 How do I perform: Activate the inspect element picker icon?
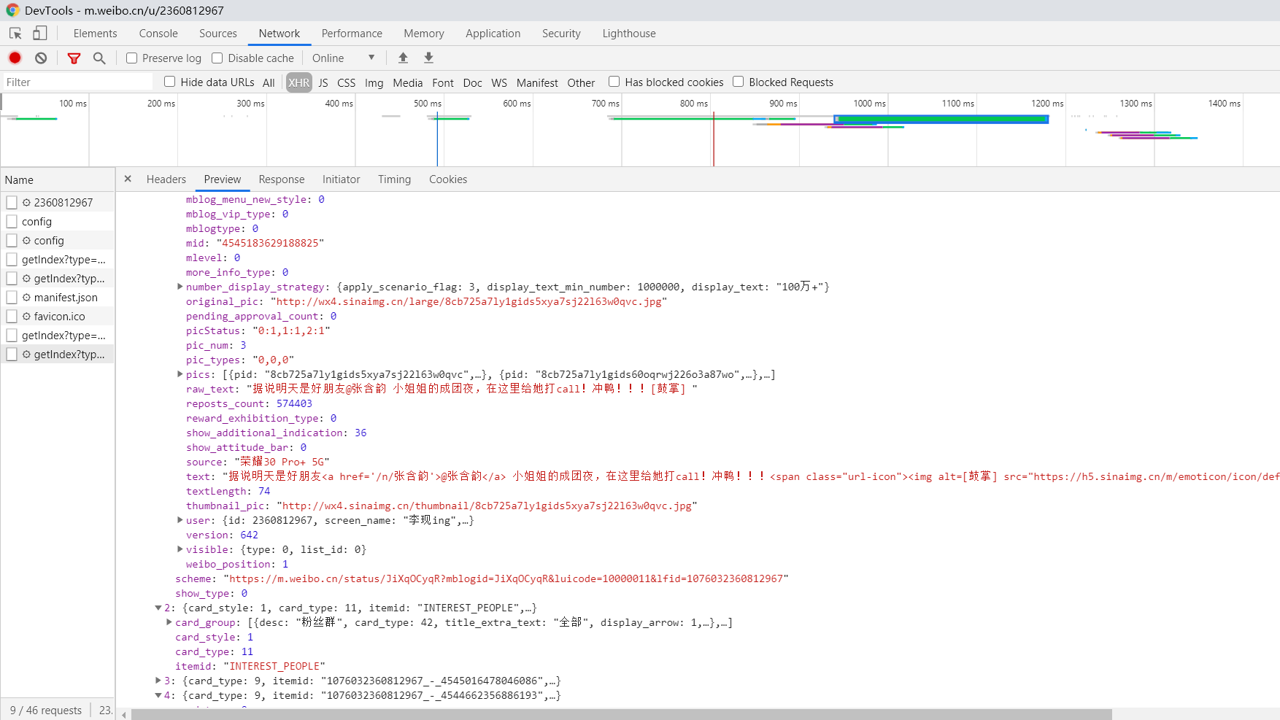click(15, 34)
